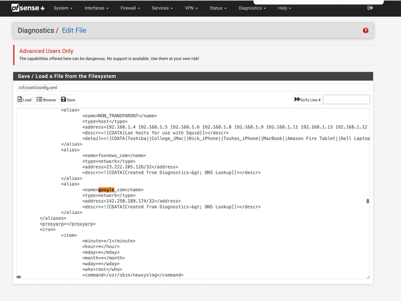Screen dimensions: 401x301
Task: Click the </aliases> closing tag line
Action: [x=53, y=218]
